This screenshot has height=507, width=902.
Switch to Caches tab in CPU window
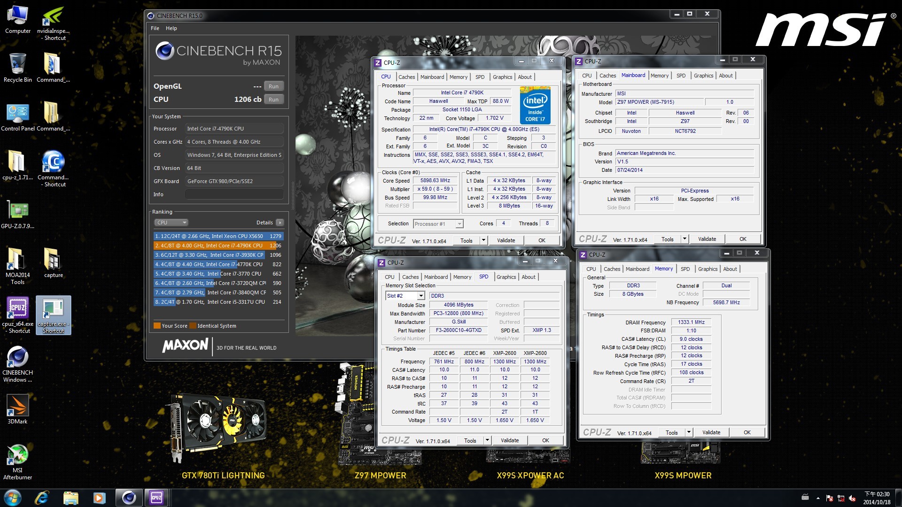(406, 77)
